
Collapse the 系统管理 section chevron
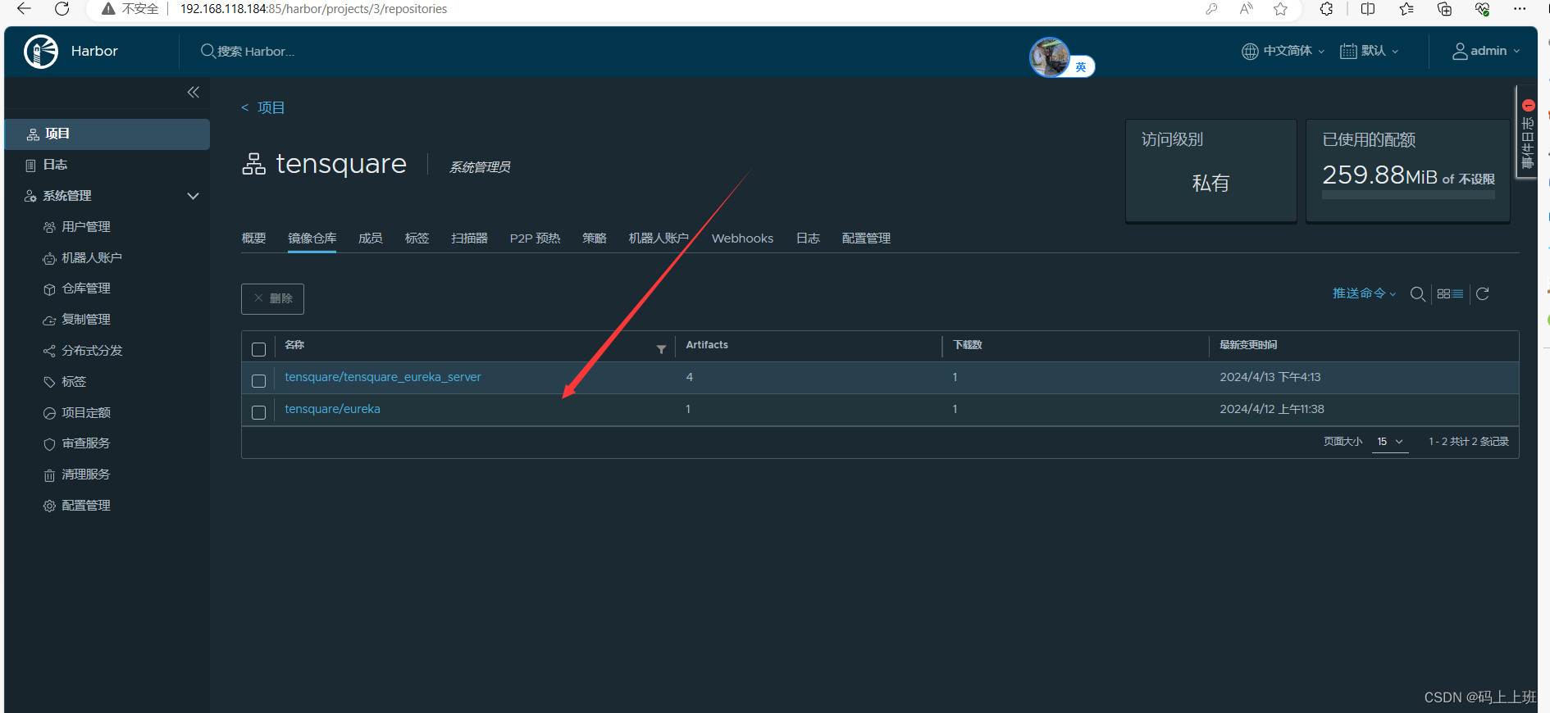[194, 196]
